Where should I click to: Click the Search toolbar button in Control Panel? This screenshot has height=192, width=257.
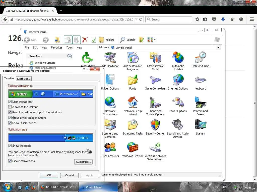(127, 40)
